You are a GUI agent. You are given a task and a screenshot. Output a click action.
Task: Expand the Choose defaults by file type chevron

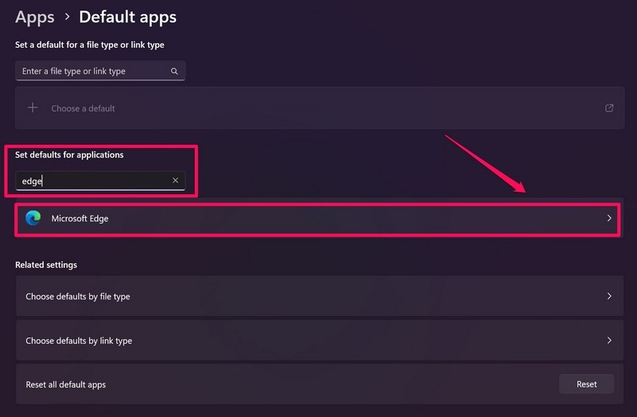pyautogui.click(x=609, y=296)
